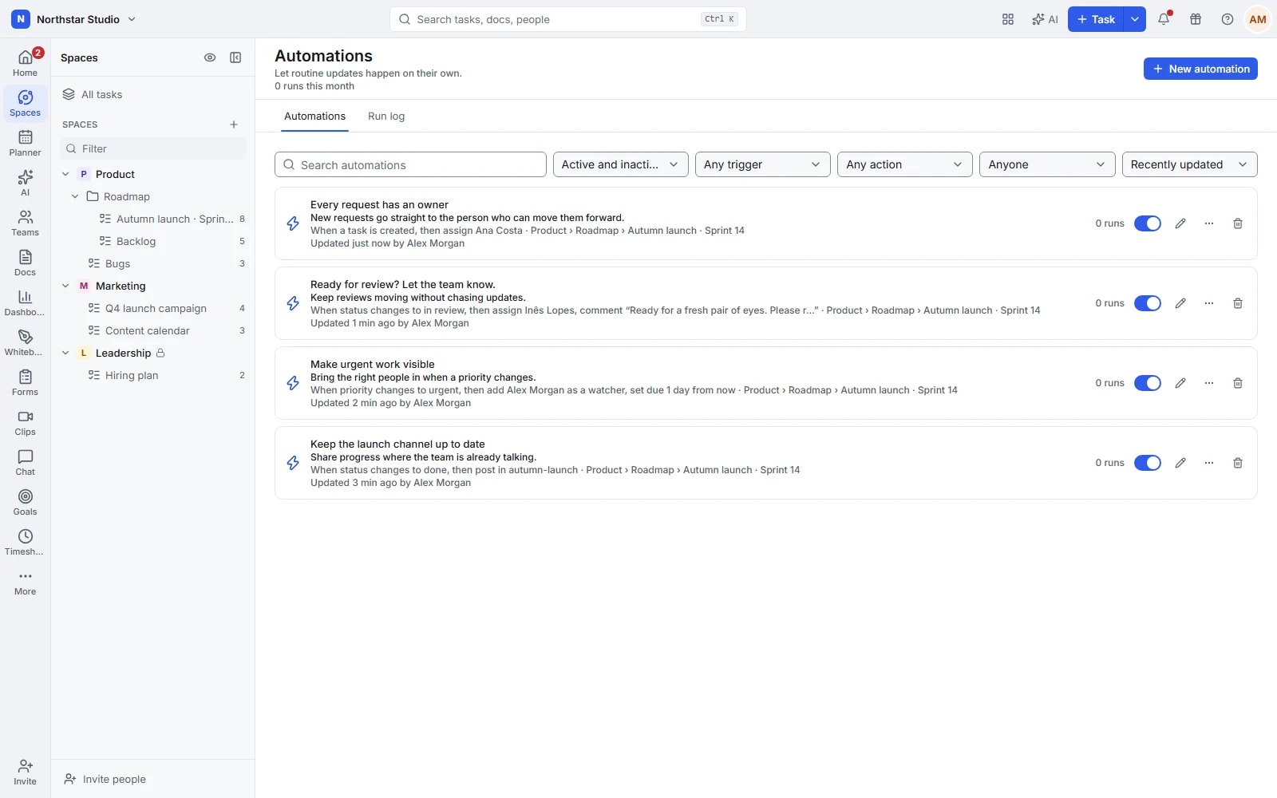Open the "Recently updated" sort dropdown
The width and height of the screenshot is (1277, 798).
pos(1189,164)
